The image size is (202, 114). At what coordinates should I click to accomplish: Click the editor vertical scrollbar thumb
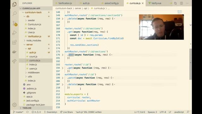coord(191,64)
